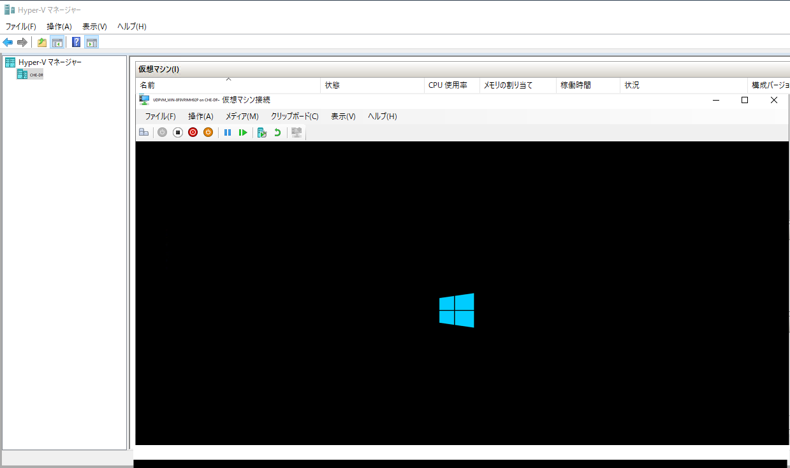Click the grey Start VM power icon
Screen dimensions: 790x468
(163, 132)
